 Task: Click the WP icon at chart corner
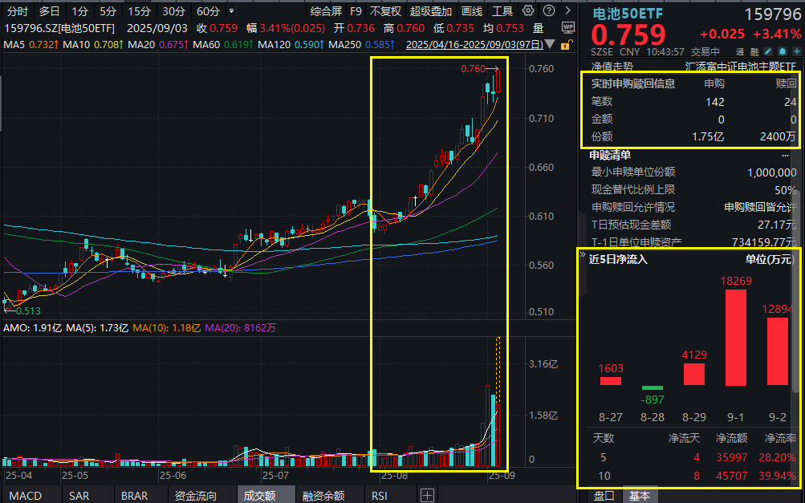click(x=568, y=27)
